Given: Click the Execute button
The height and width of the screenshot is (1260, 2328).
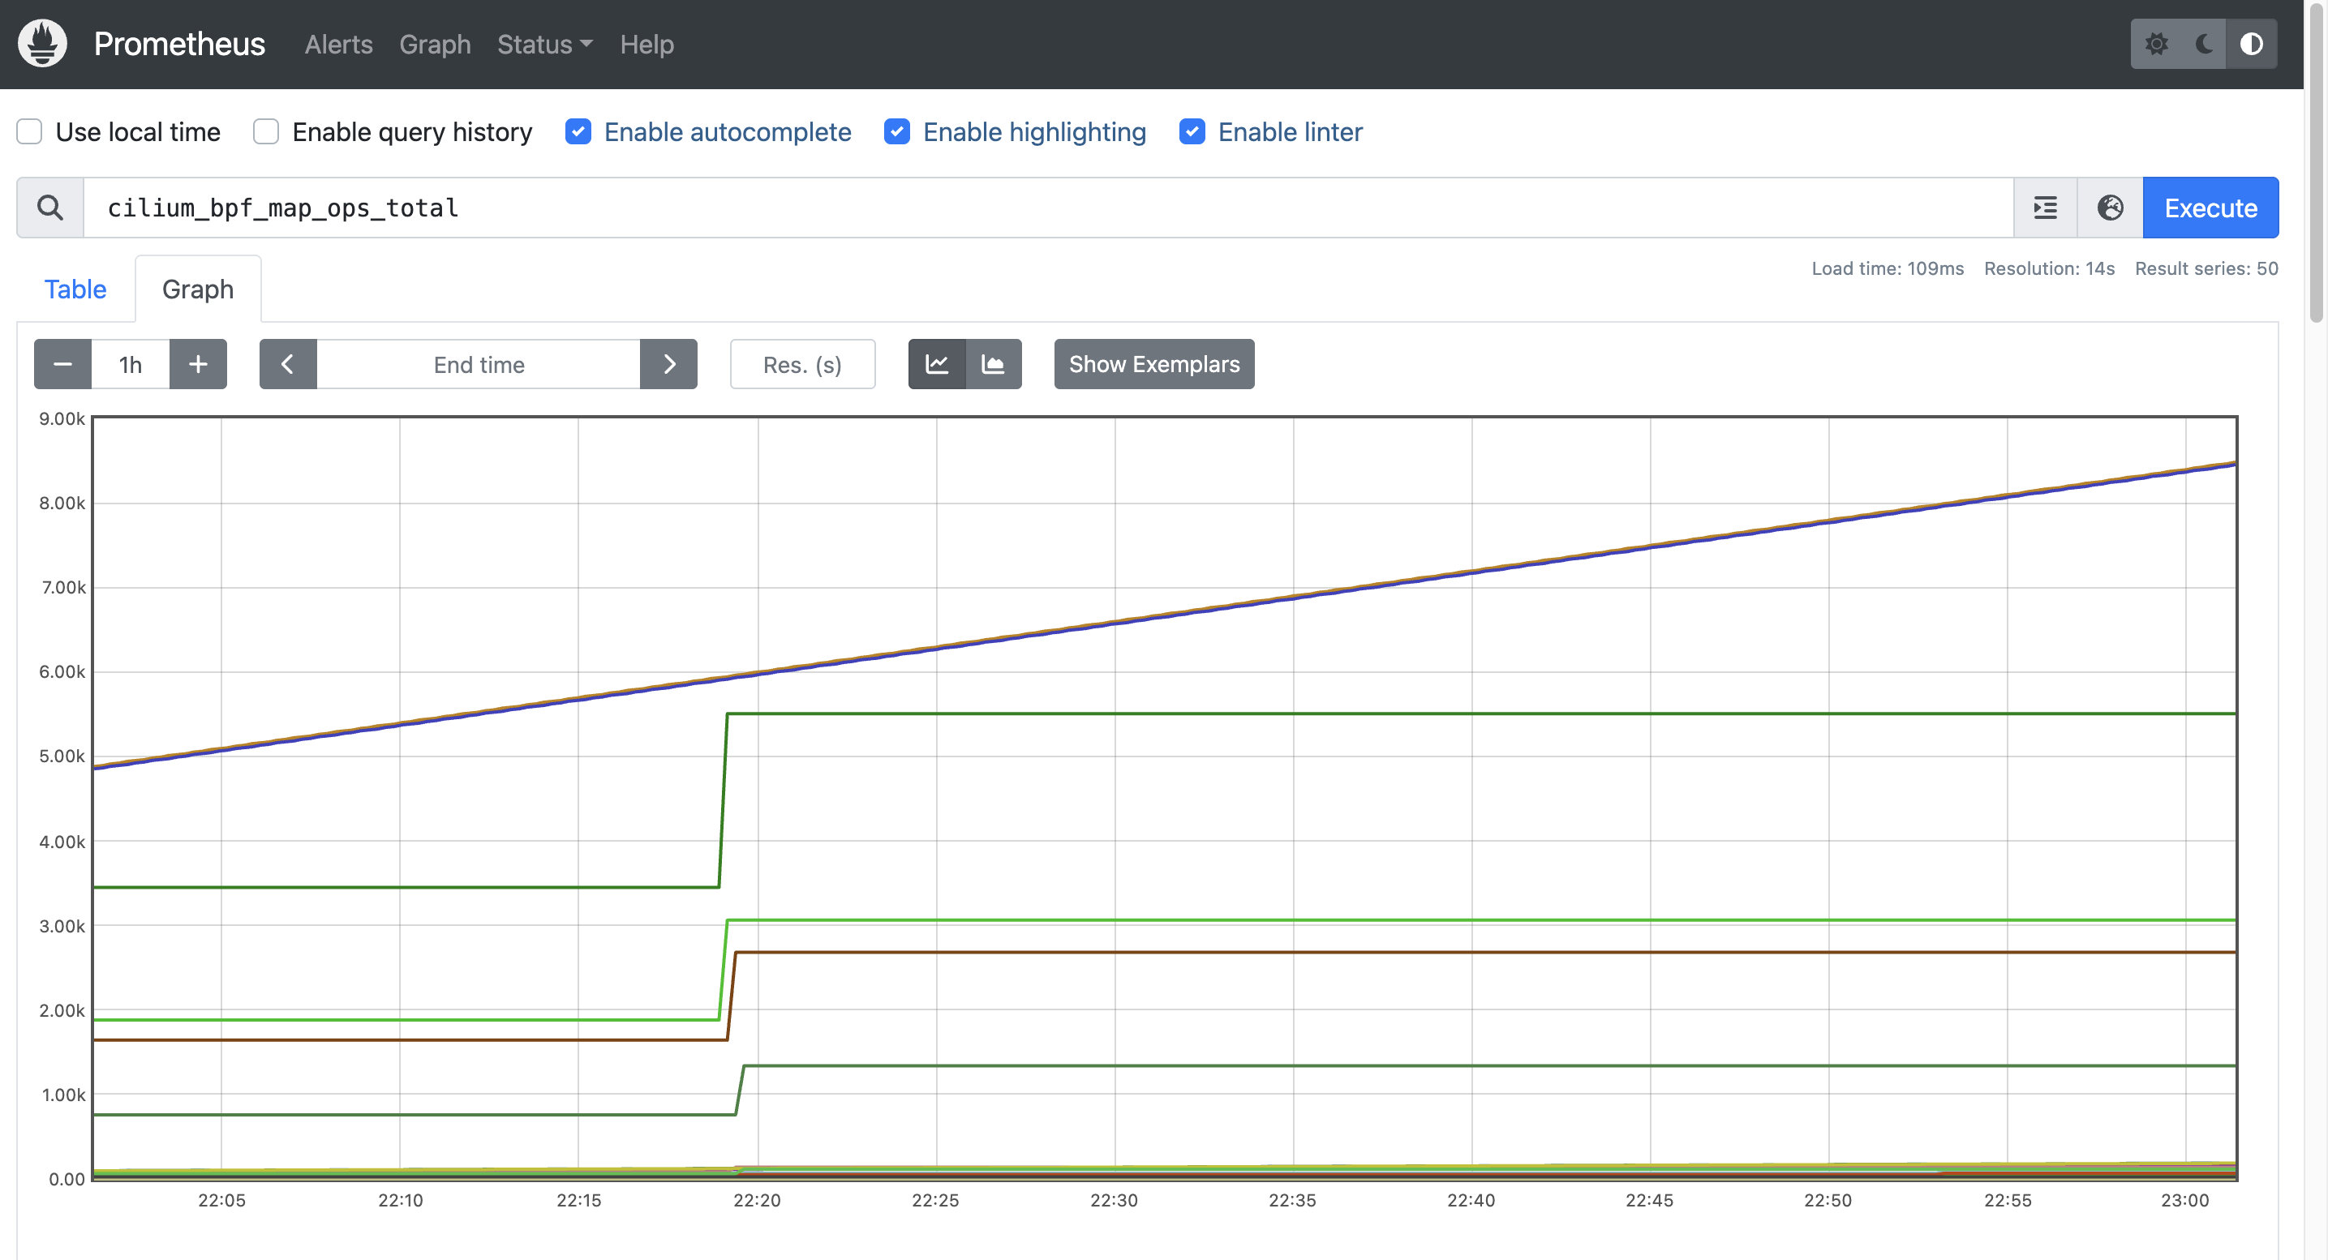Looking at the screenshot, I should tap(2210, 208).
